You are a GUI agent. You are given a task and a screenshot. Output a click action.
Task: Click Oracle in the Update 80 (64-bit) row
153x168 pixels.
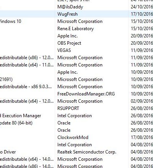click(64, 123)
